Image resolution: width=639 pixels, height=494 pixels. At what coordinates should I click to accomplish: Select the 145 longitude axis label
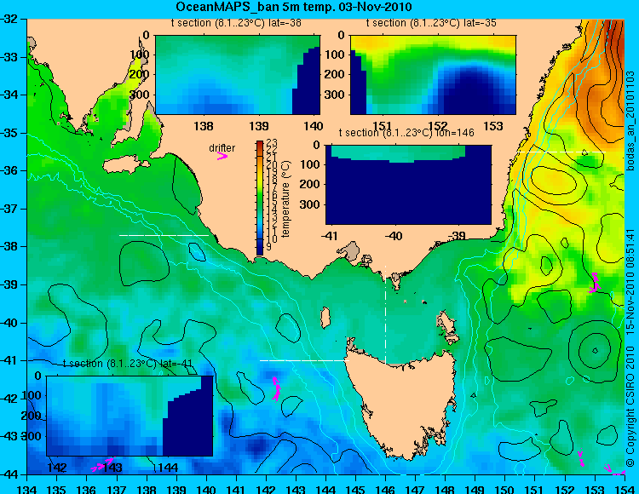tap(356, 489)
